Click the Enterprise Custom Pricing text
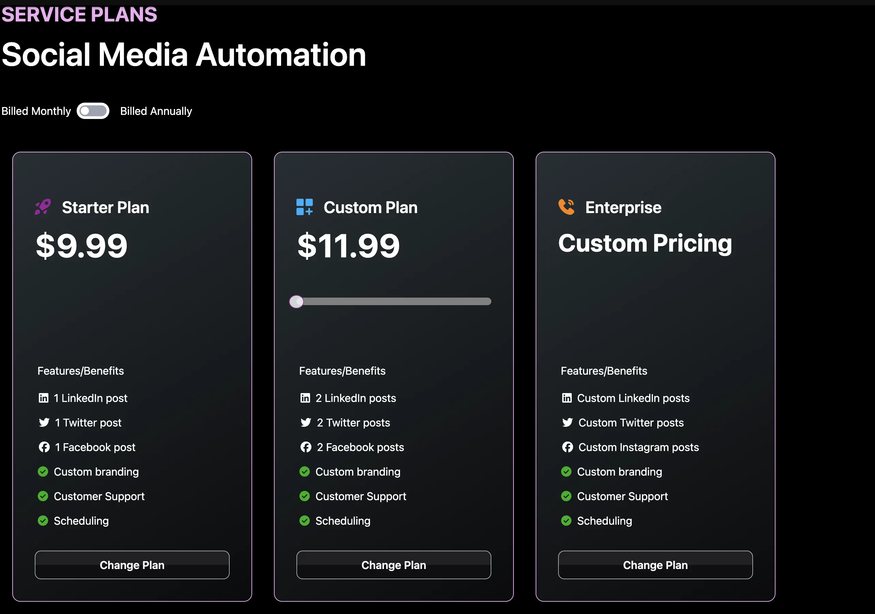The image size is (875, 614). click(645, 243)
